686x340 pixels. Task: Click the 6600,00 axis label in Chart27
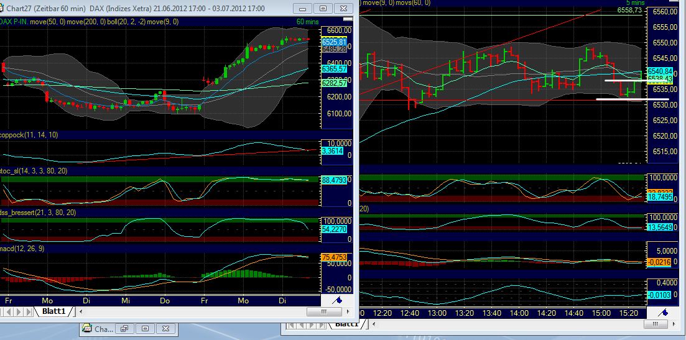339,30
